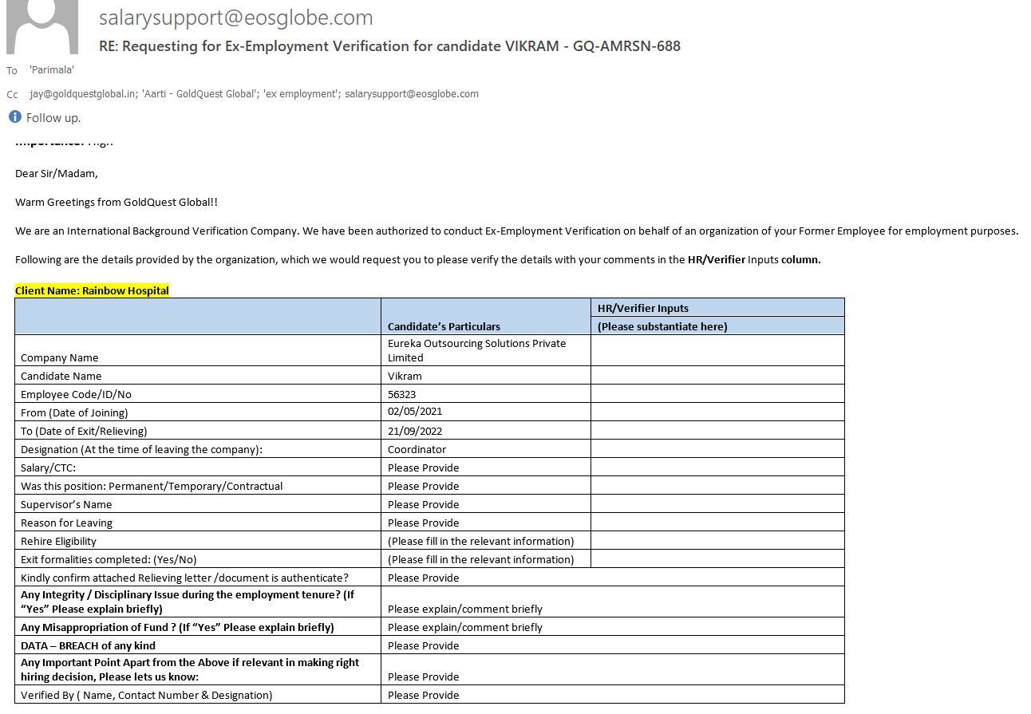Screen dimensions: 1031x714
Task: Click the Relieving letter authenticity question
Action: pos(184,578)
